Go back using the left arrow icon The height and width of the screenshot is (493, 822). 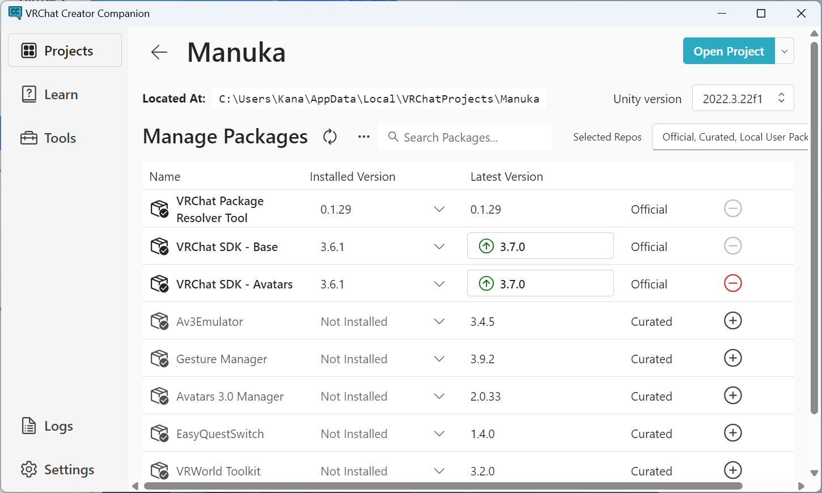coord(159,52)
